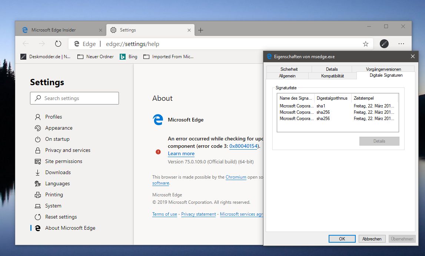Viewport: 425px width, 256px height.
Task: Open the Vorgängerversionen tab
Action: [x=383, y=69]
